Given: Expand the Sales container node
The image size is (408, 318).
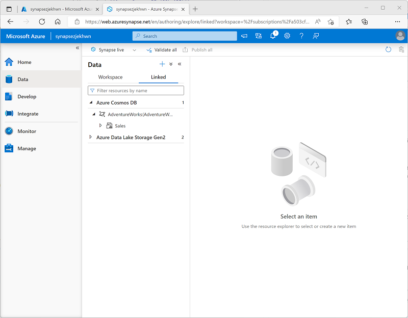Looking at the screenshot, I should point(100,125).
